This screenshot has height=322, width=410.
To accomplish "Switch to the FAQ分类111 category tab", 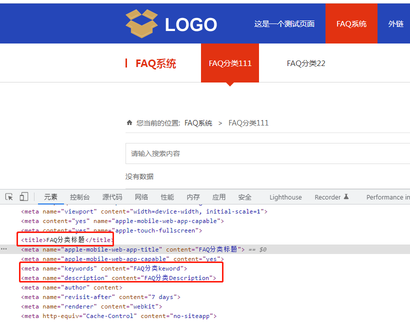I will (x=230, y=63).
